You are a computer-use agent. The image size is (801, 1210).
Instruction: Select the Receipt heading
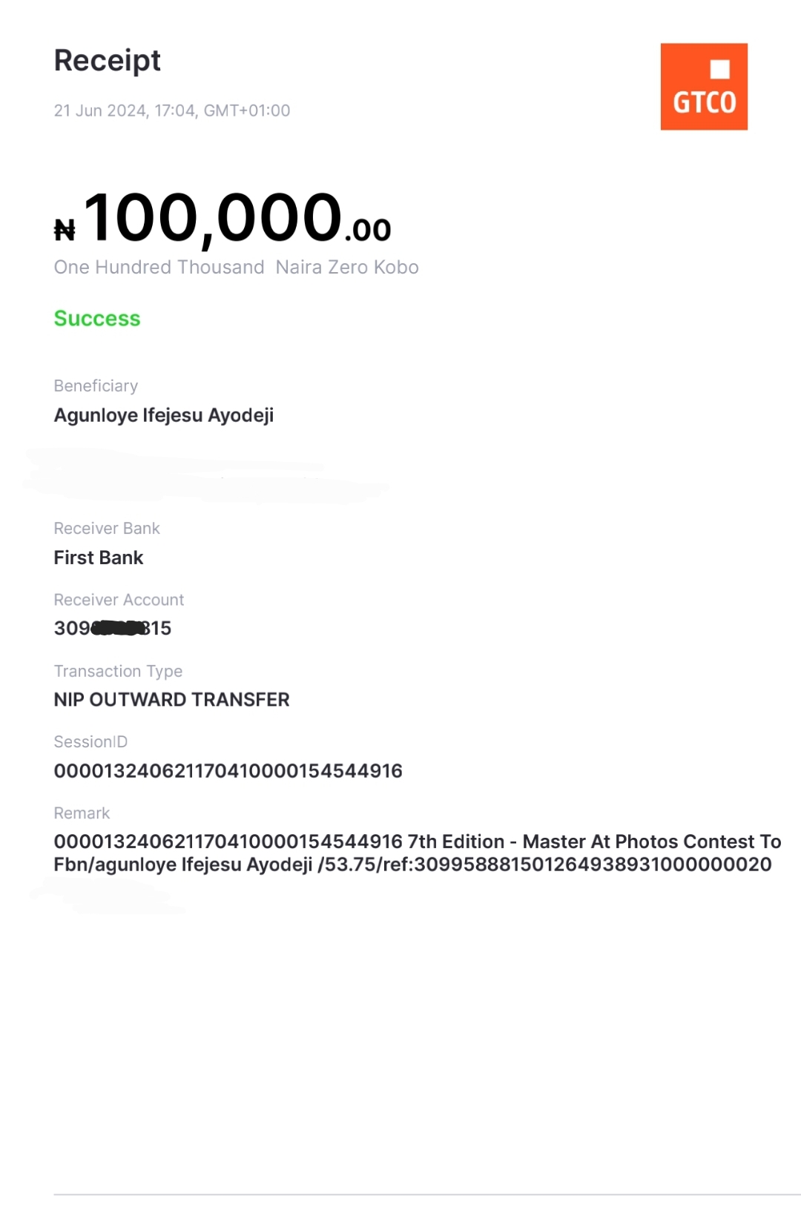[108, 61]
